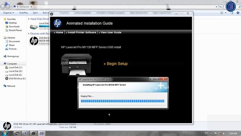Viewport: 241px width, 136px height.
Task: Click volume icon in system tray
Action: coord(224,133)
